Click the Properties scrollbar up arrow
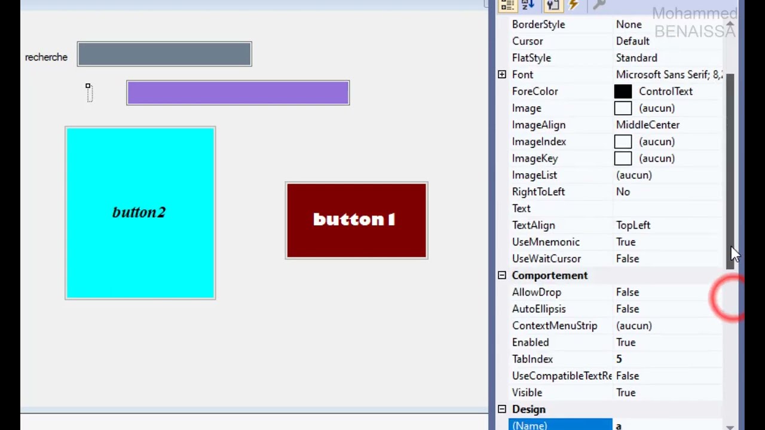This screenshot has width=765, height=430. [730, 24]
